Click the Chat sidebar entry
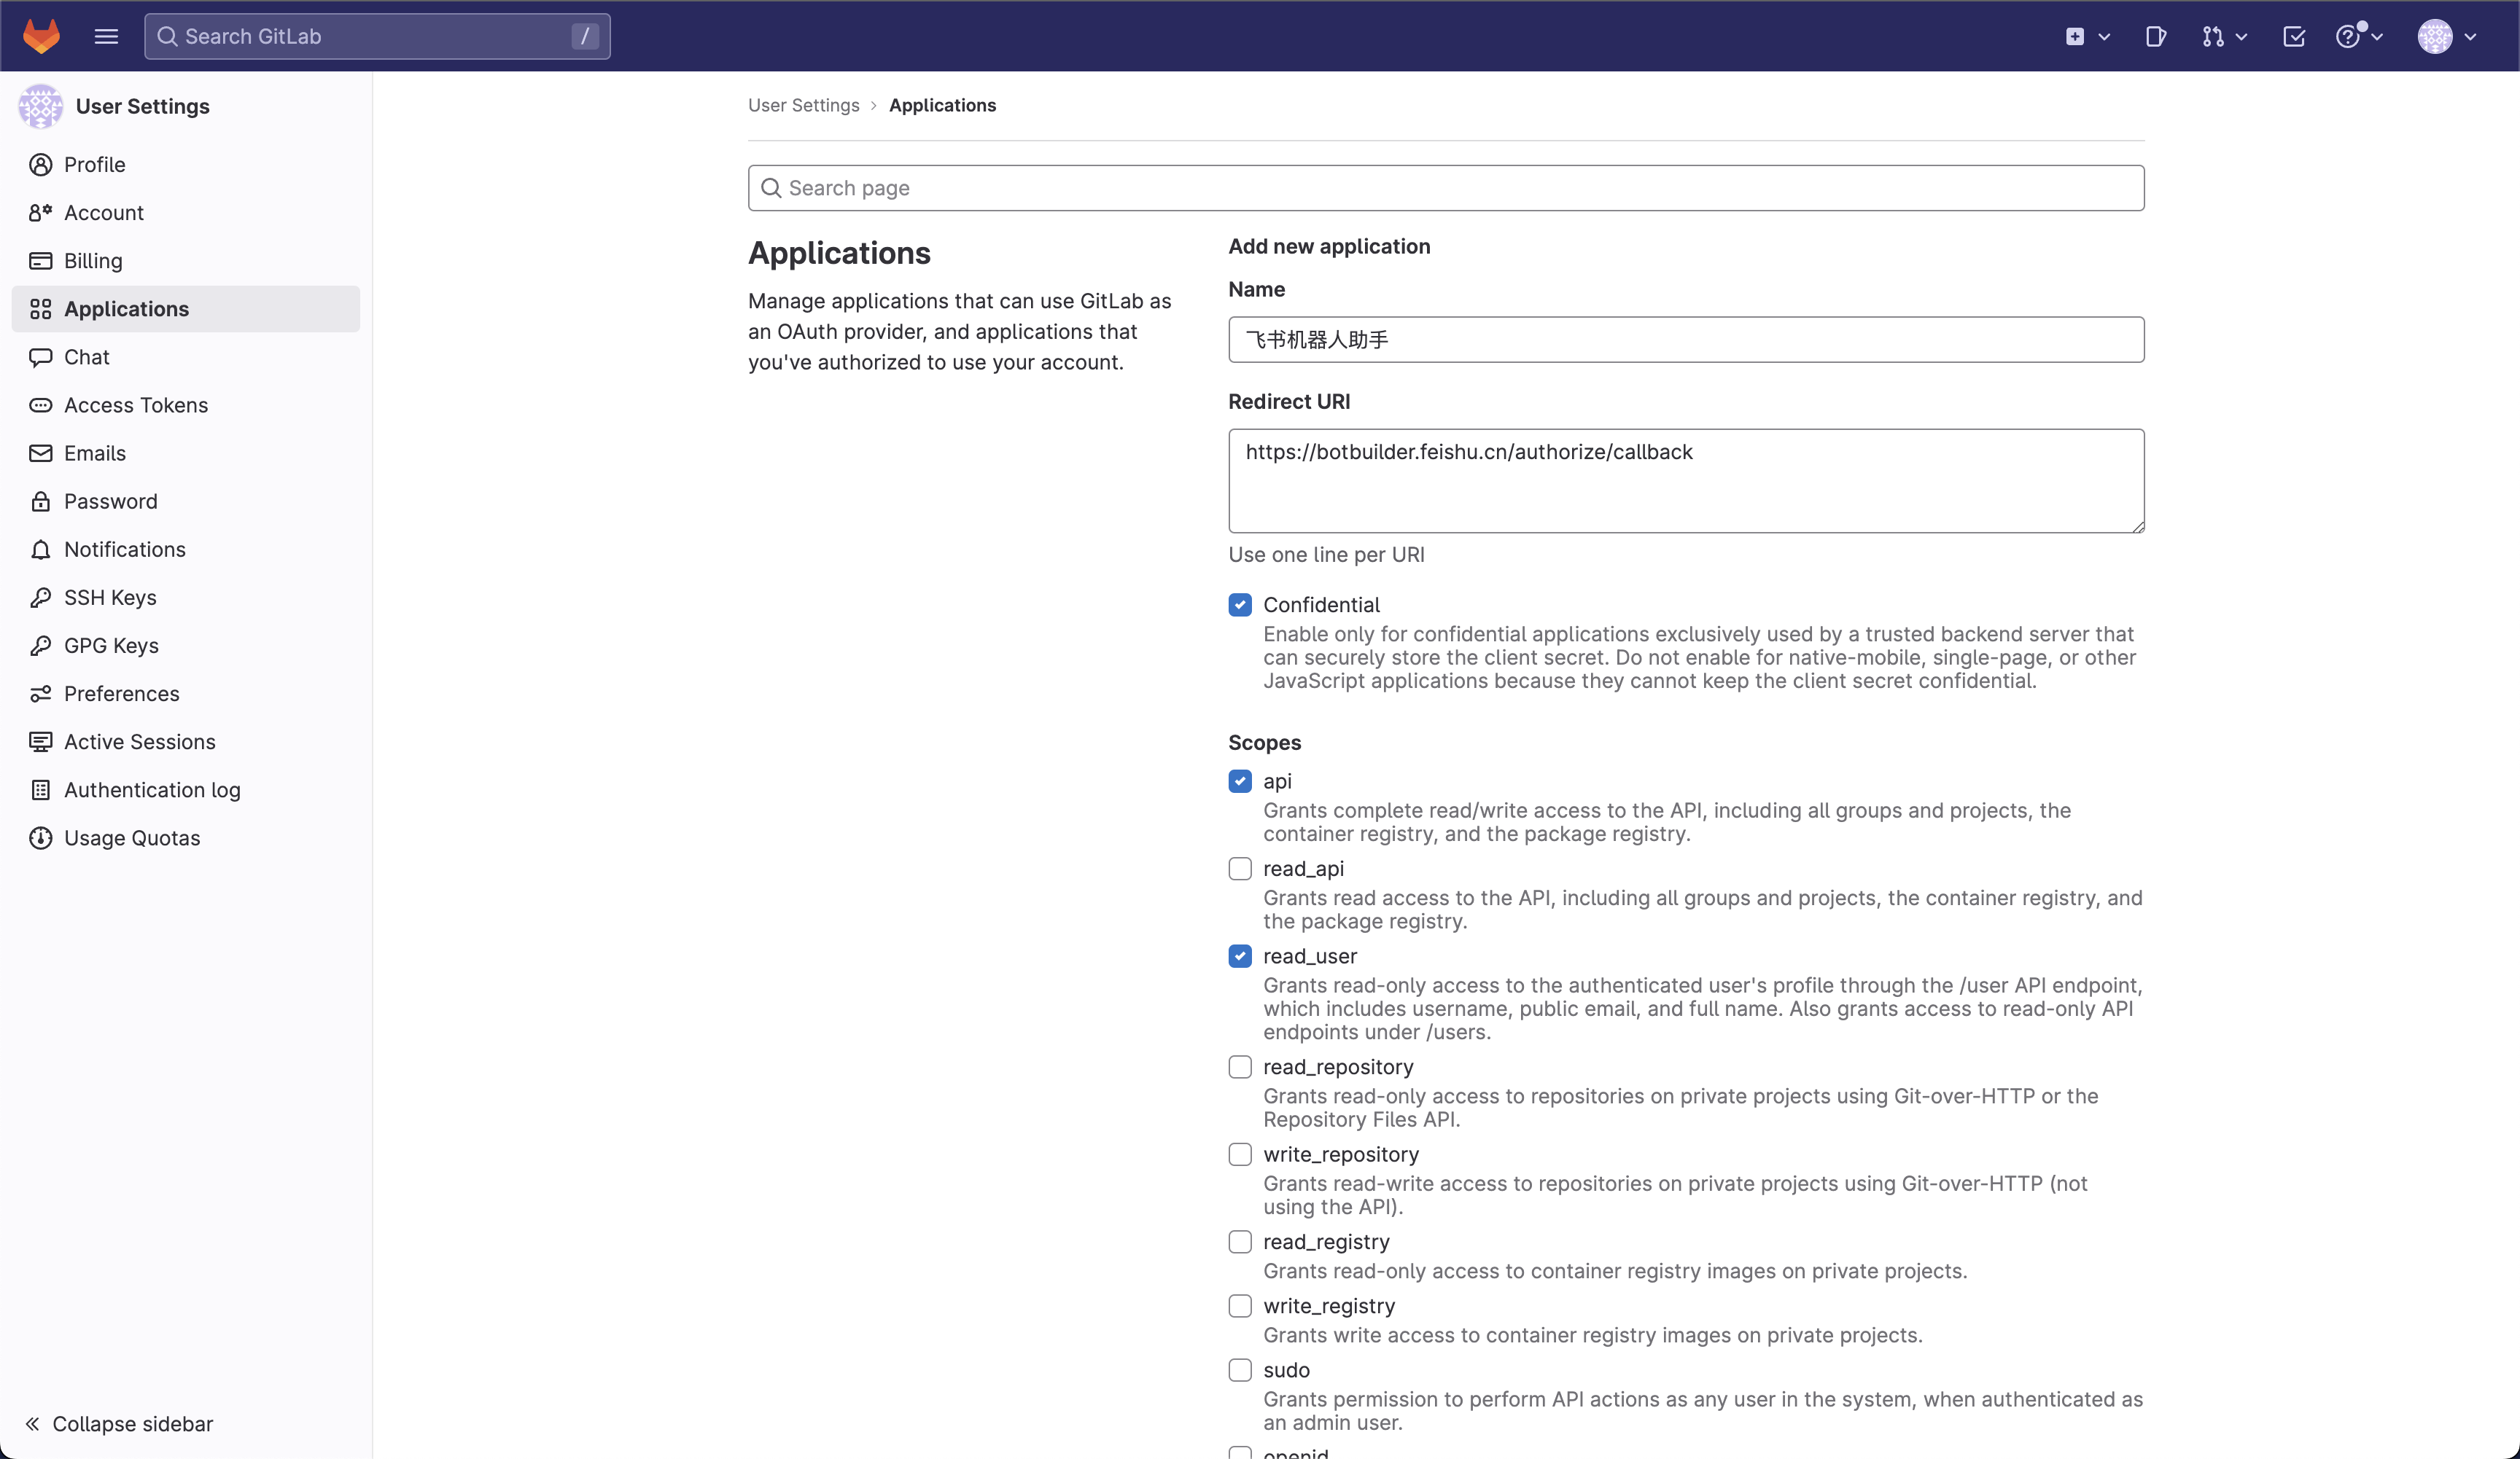Image resolution: width=2520 pixels, height=1459 pixels. coord(185,357)
